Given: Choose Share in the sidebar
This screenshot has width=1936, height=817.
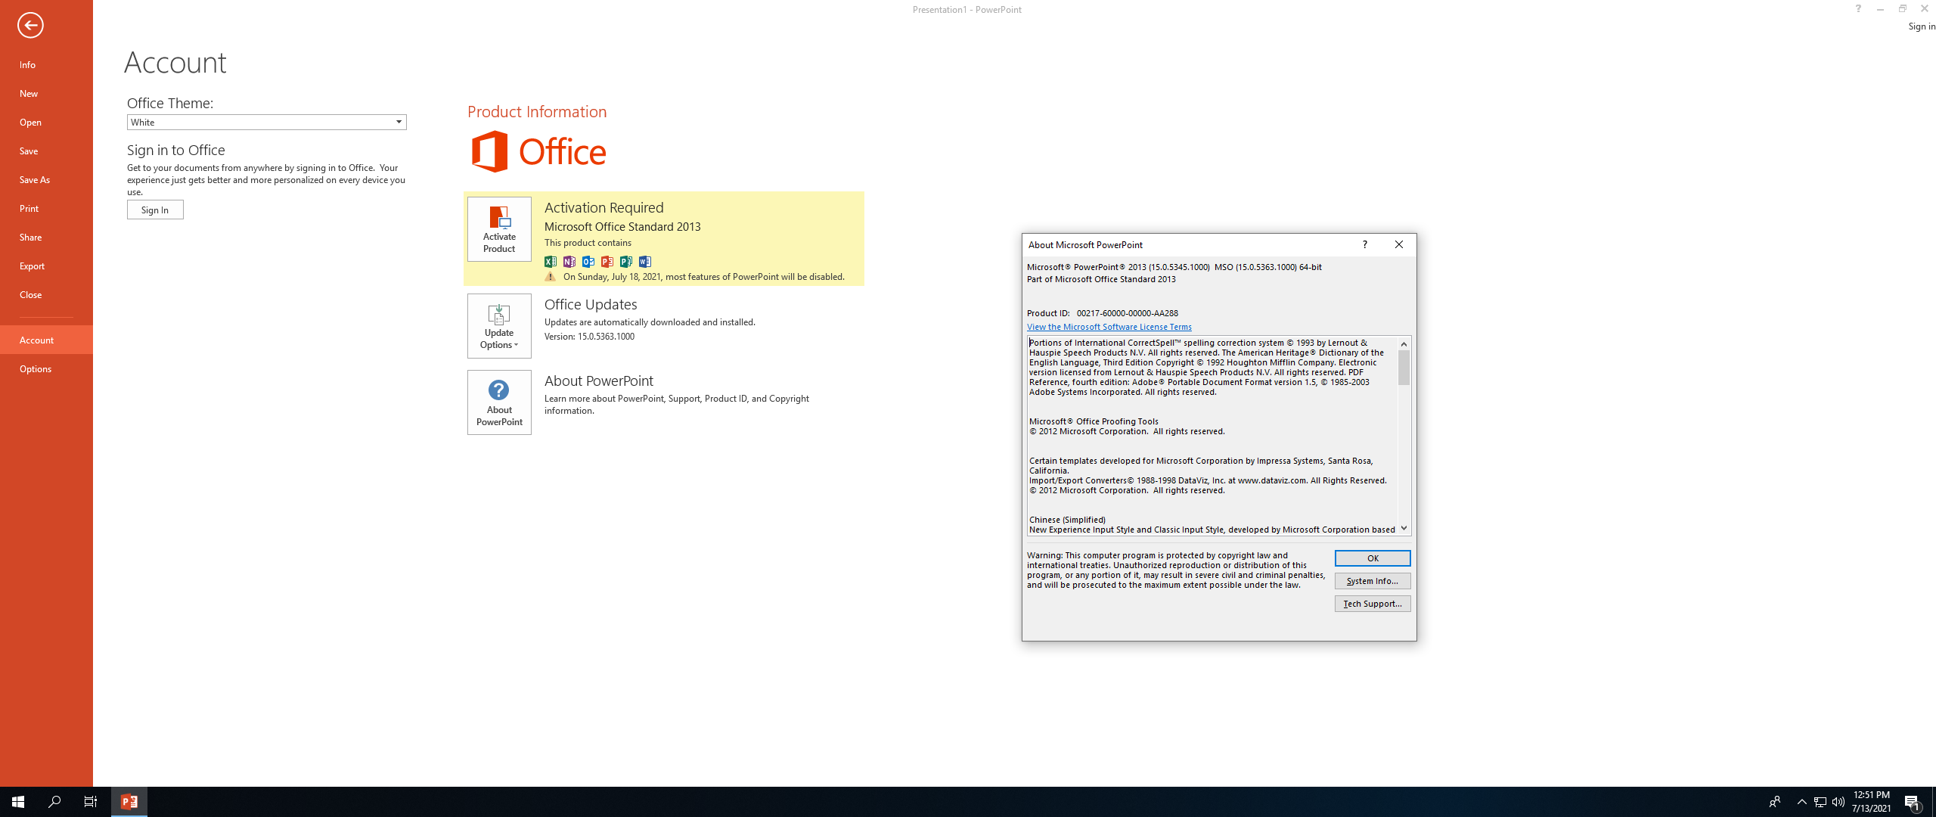Looking at the screenshot, I should (46, 238).
